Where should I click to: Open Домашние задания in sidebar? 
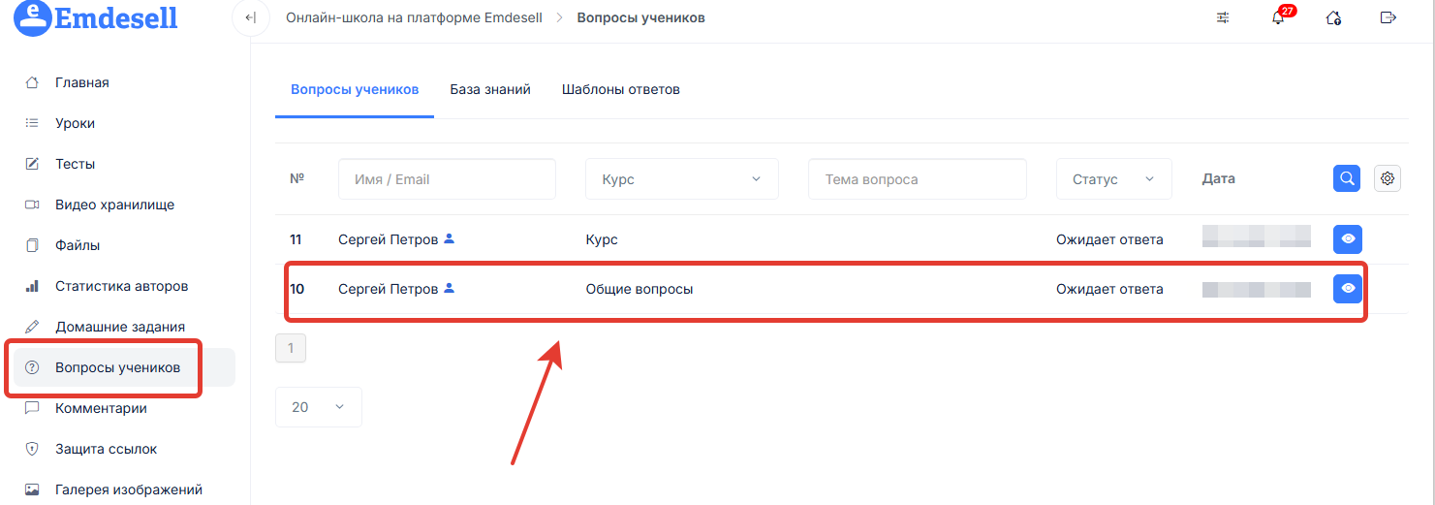click(x=119, y=327)
